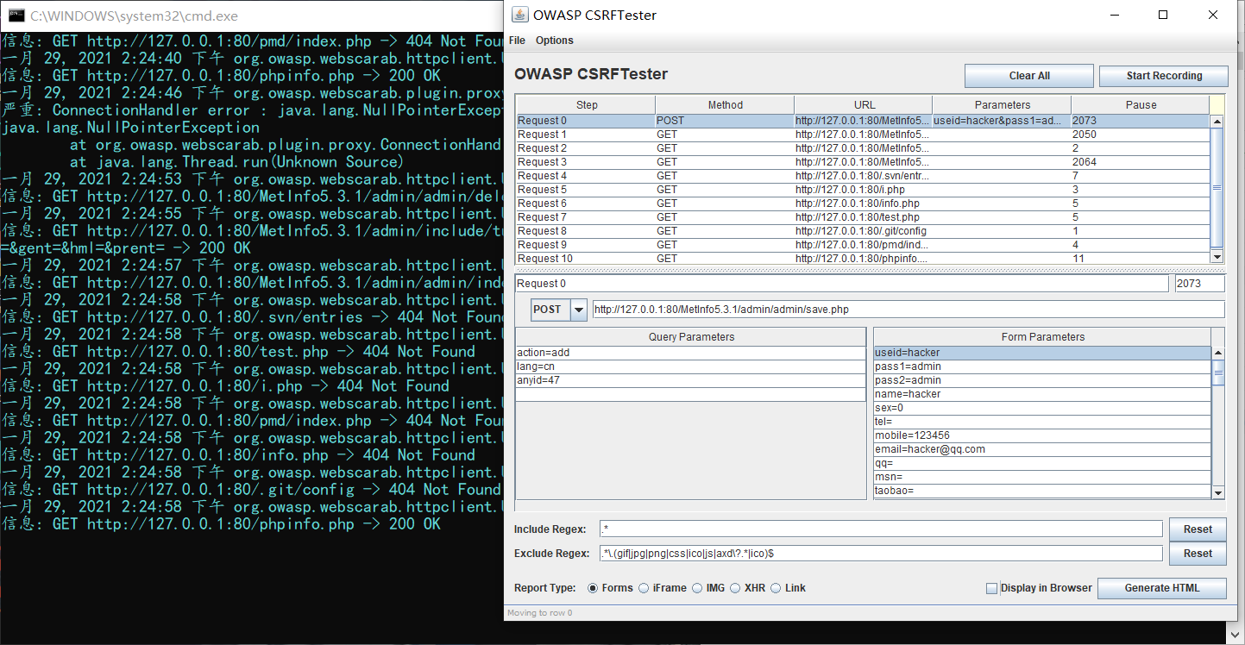Select the useid=hacker form parameter
Screen dimensions: 1245x645
(x=1042, y=353)
